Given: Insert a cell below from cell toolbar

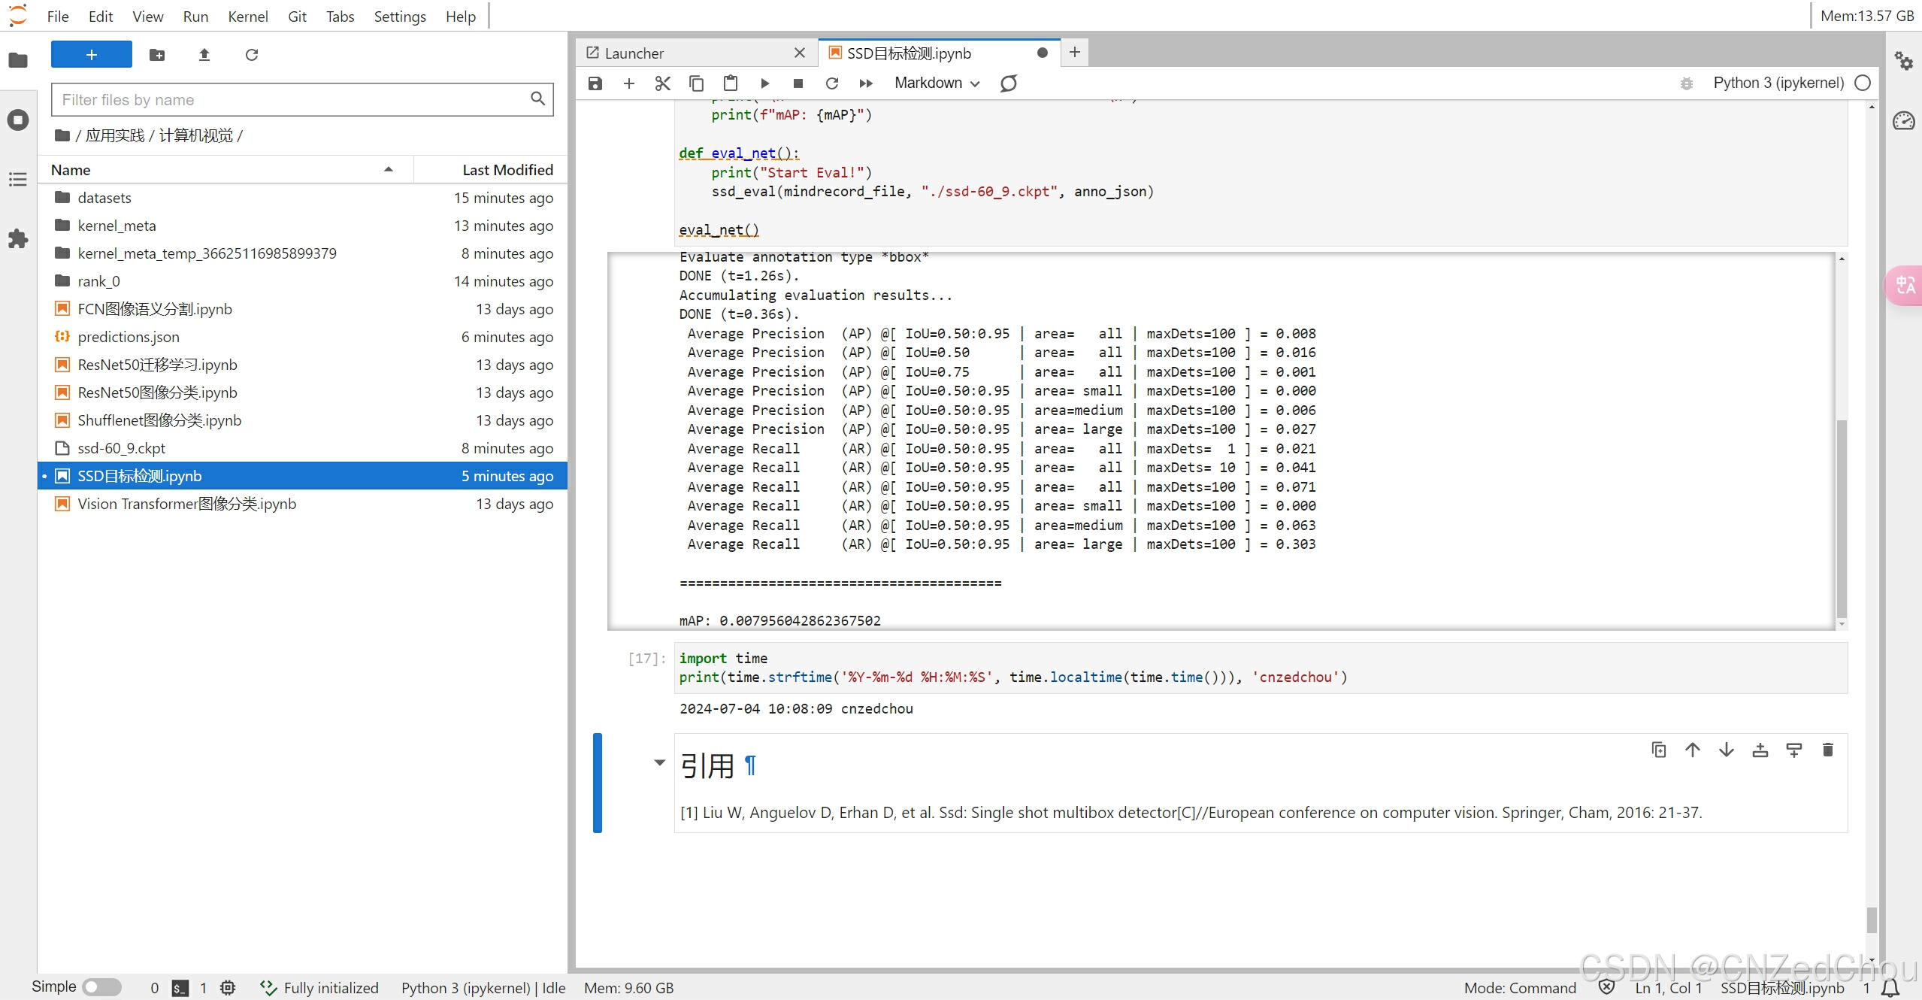Looking at the screenshot, I should pos(1794,750).
